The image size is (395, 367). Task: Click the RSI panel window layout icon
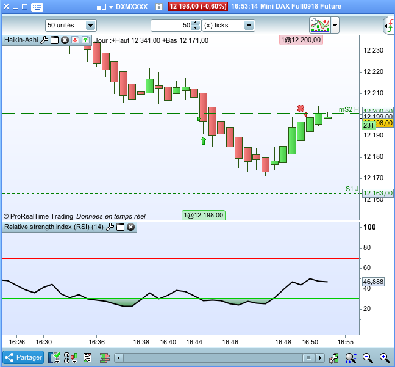coord(120,227)
